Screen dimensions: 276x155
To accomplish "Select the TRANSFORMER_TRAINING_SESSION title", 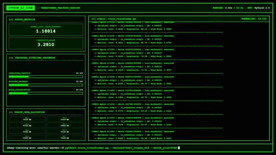I will click(x=60, y=8).
